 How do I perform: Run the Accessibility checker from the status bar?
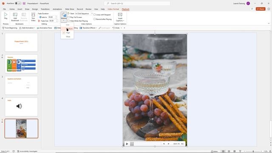pos(27,151)
